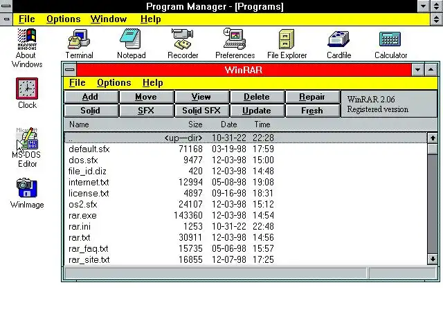Open the Program Manager Help menu

click(x=151, y=19)
